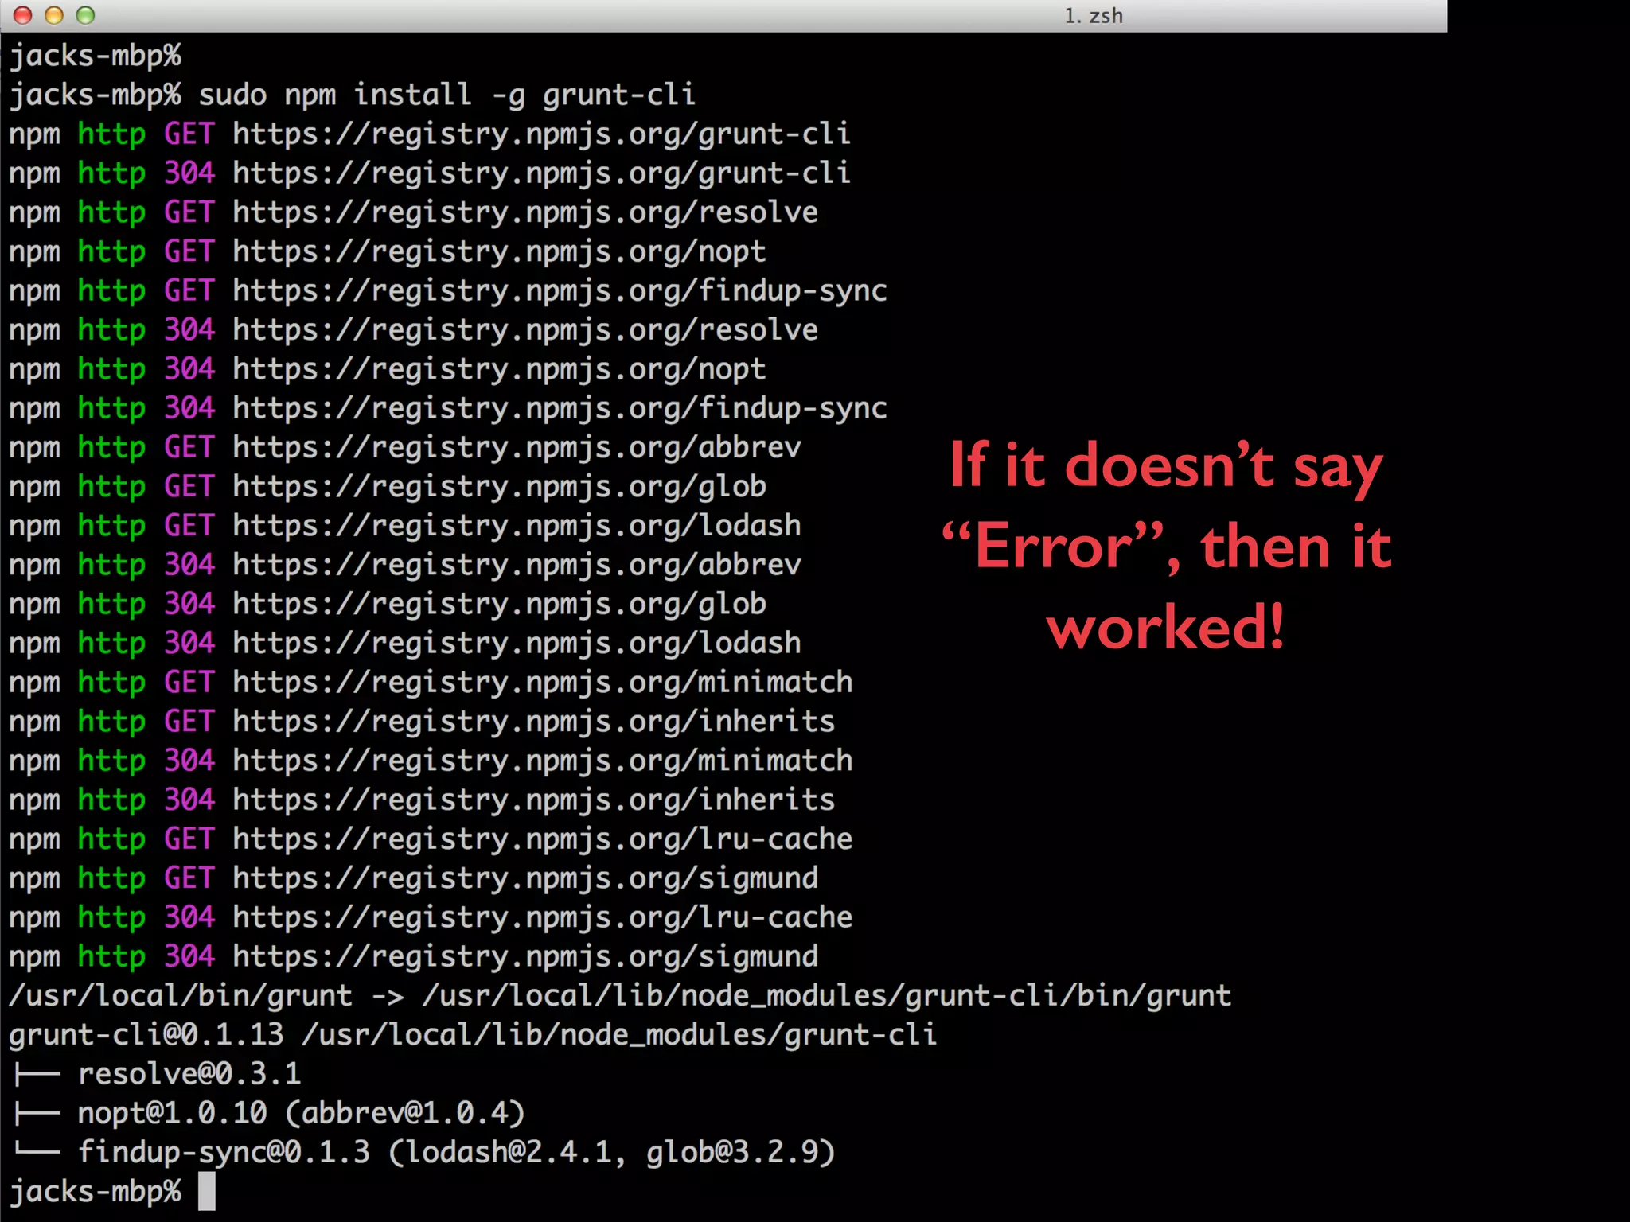The image size is (1630, 1222).
Task: Click the GET registry.npmjs.org/sigmund line
Action: click(x=414, y=878)
